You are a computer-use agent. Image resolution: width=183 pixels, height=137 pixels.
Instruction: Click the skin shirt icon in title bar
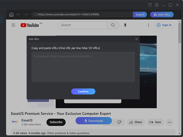(x=150, y=5)
